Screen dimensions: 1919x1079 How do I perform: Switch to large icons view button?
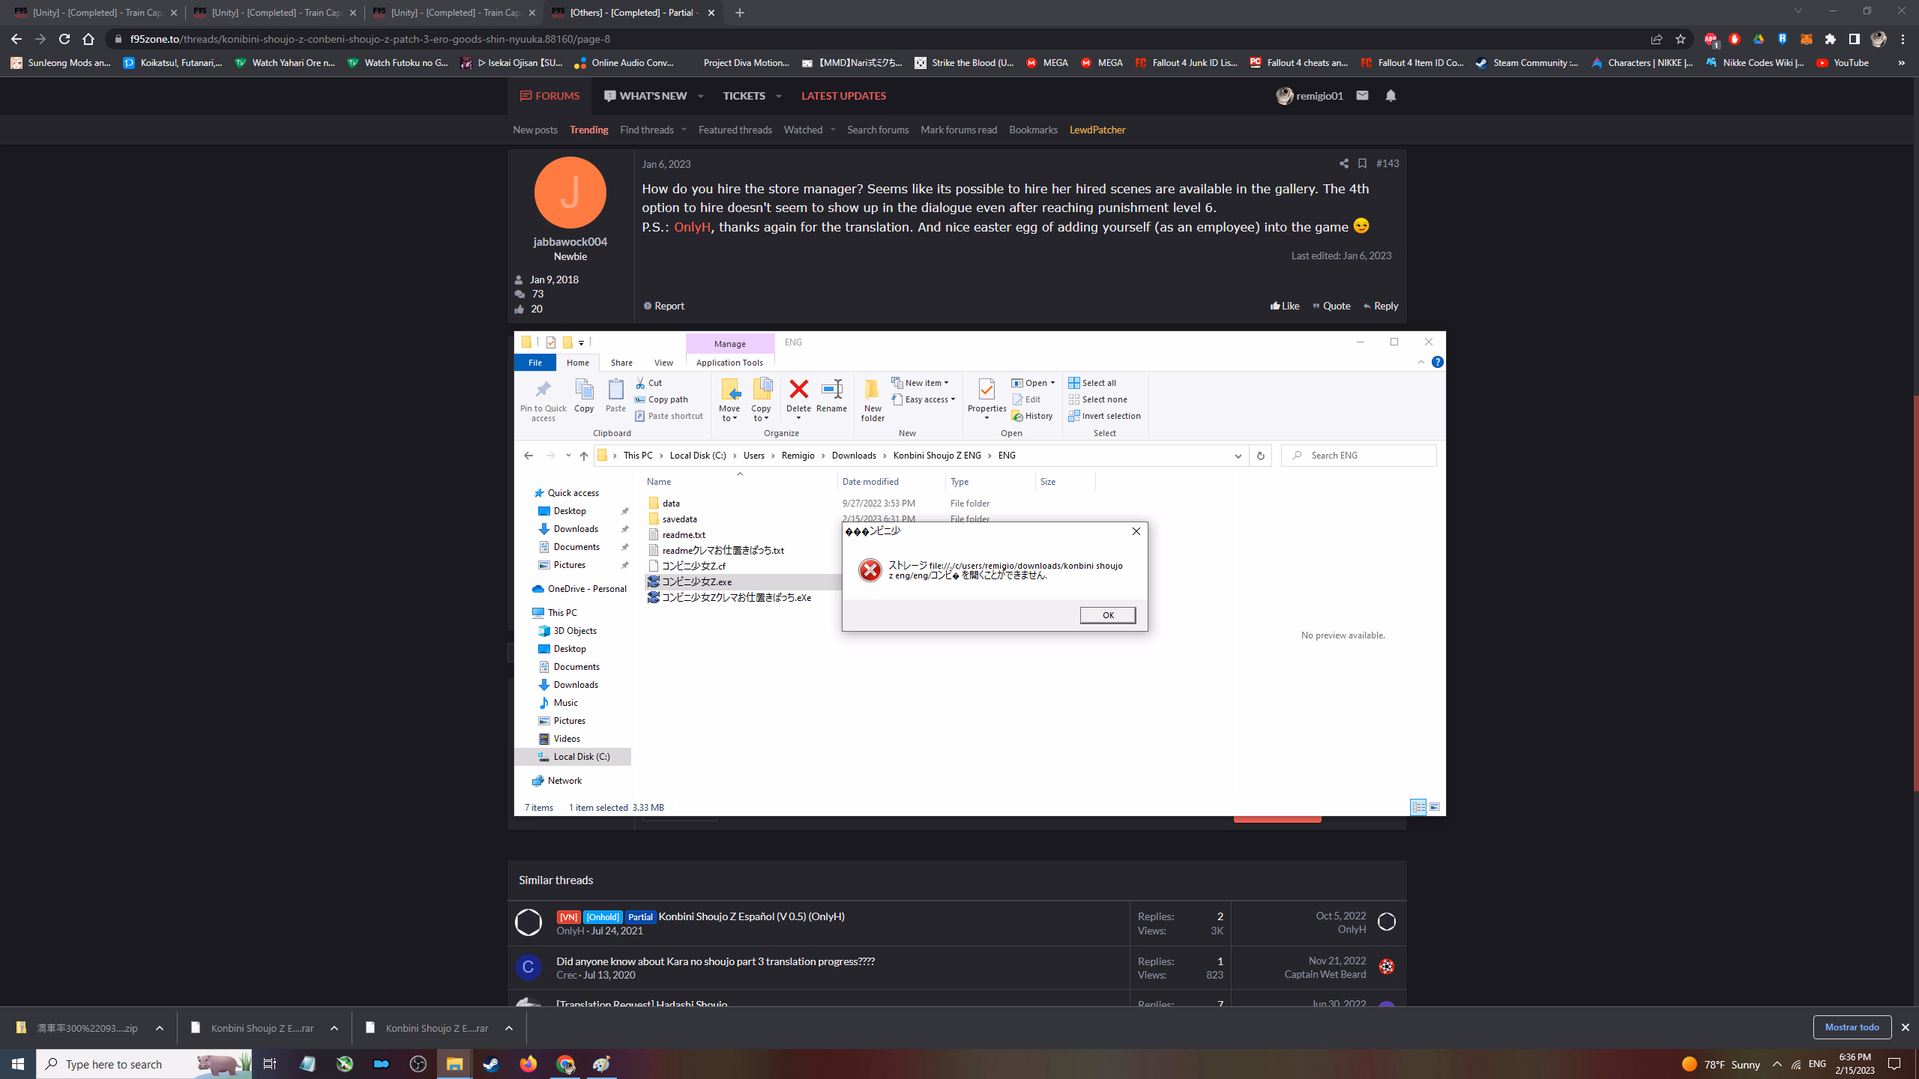1434,807
